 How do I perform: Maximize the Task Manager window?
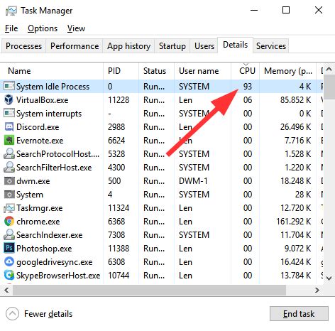tap(286, 10)
